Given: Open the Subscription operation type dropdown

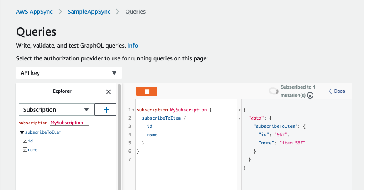Looking at the screenshot, I should point(57,110).
